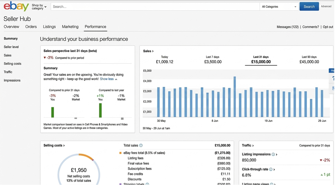Select the Last 90 days sales period
This screenshot has height=185, width=335.
point(309,60)
